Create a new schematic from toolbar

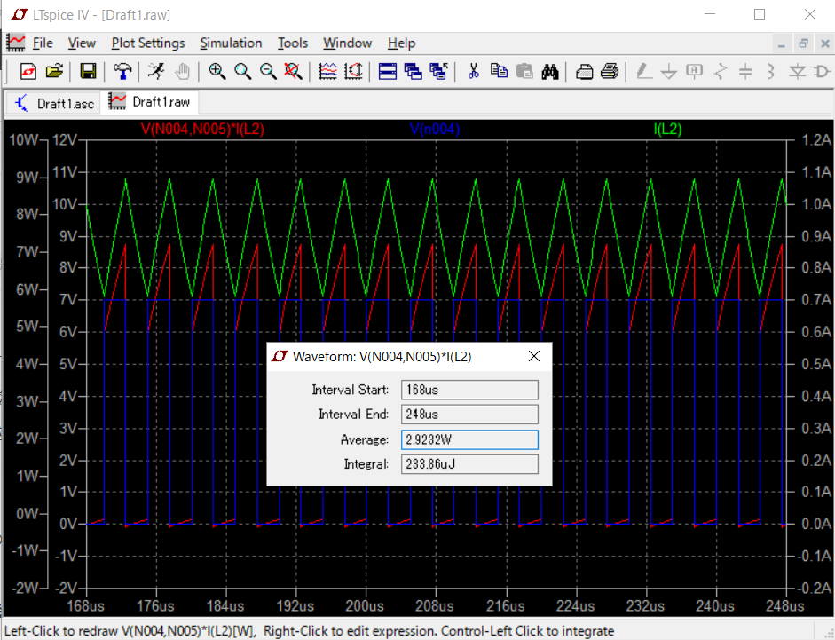pos(28,71)
